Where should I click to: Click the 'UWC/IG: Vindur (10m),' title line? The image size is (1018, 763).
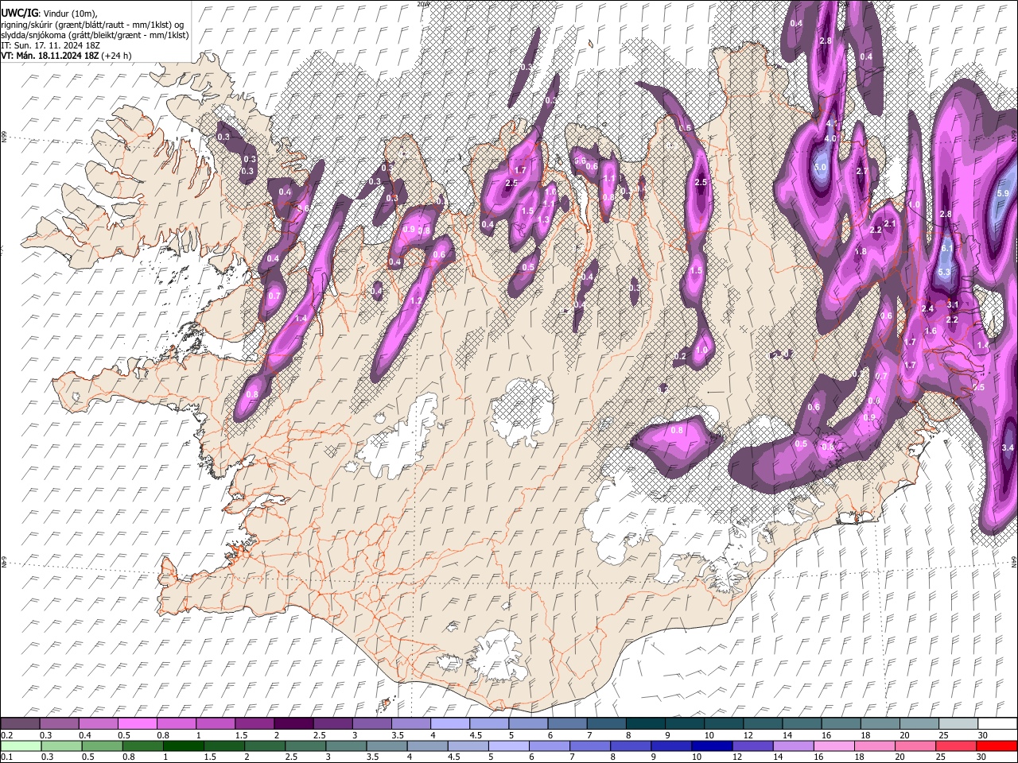(x=49, y=13)
